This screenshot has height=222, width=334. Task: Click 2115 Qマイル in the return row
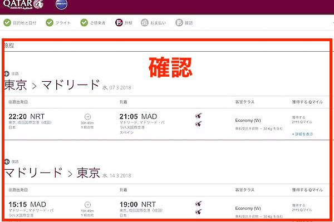coord(302,210)
